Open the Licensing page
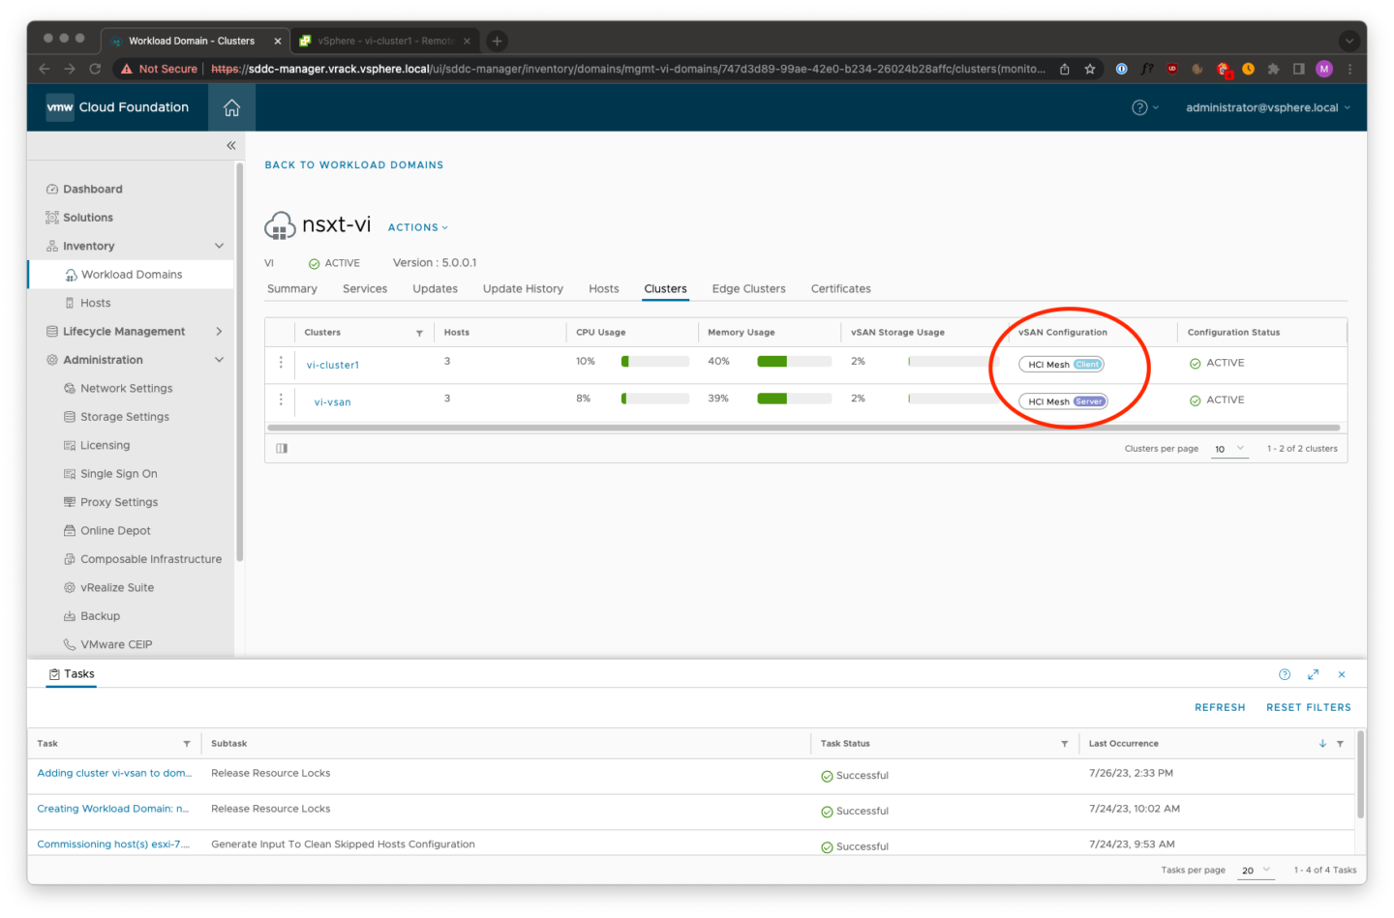 coord(106,445)
